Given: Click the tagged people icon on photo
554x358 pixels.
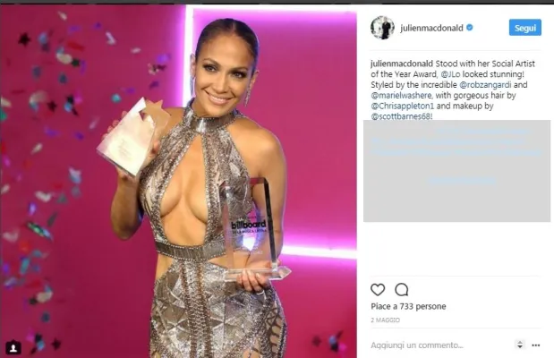Looking at the screenshot, I should [x=13, y=347].
